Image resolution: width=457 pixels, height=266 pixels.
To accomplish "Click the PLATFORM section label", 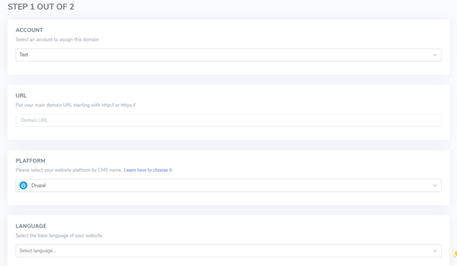I will coord(30,160).
